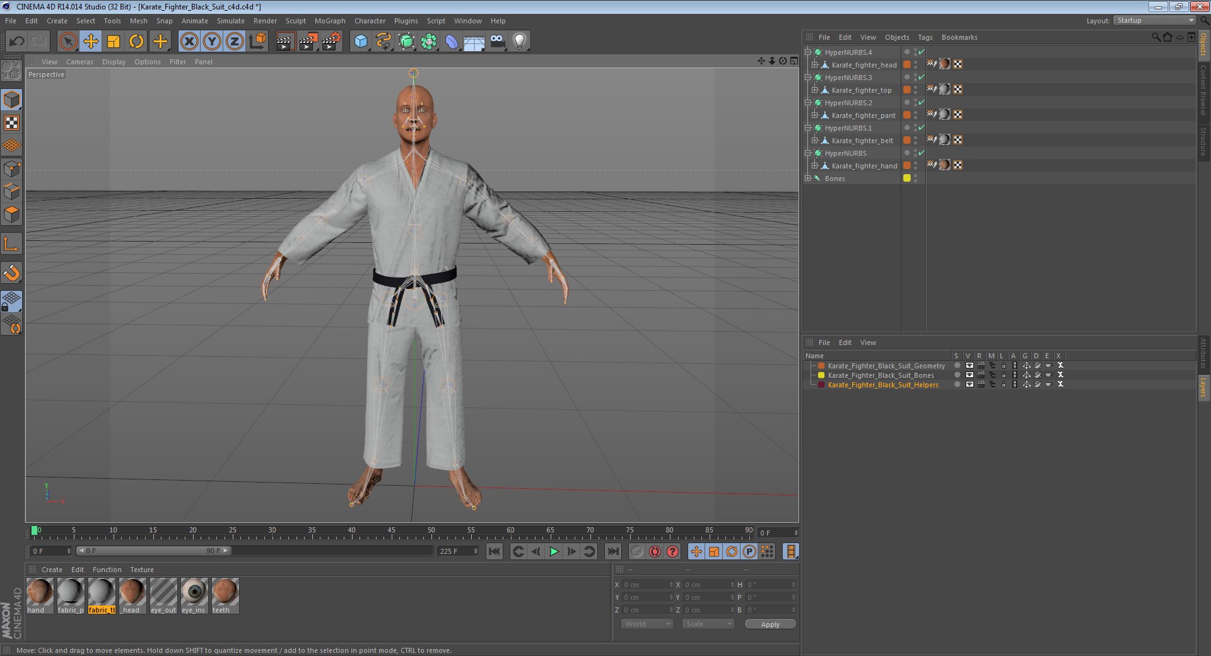The image size is (1211, 656).
Task: Select the eye_ins material thumbnail
Action: [194, 596]
